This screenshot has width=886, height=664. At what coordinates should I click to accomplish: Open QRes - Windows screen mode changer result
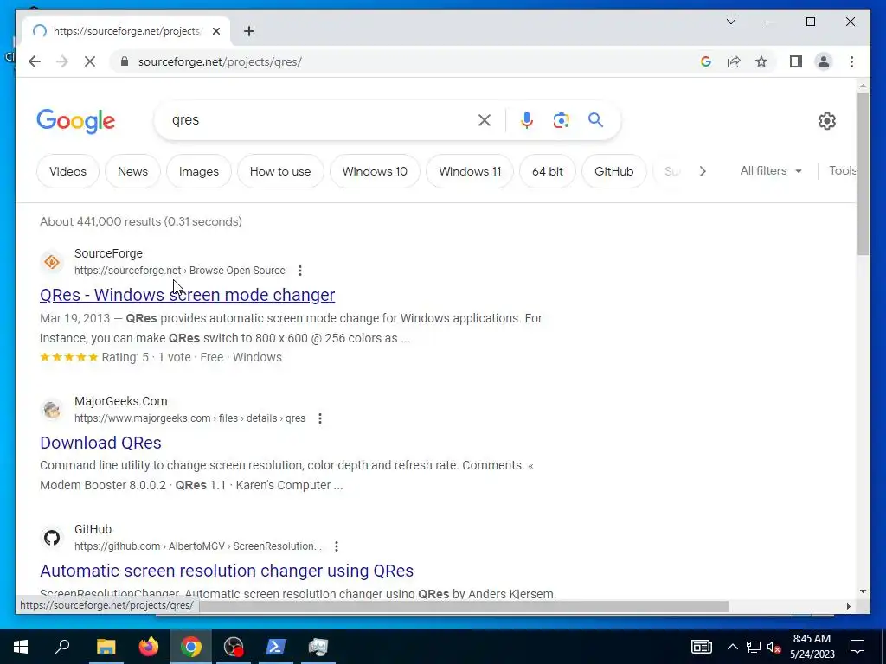point(188,295)
